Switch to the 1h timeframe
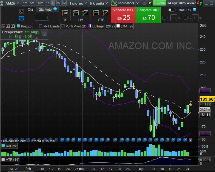 (x=48, y=3)
